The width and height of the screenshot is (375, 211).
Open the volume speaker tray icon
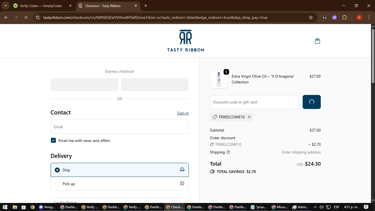tap(321, 207)
